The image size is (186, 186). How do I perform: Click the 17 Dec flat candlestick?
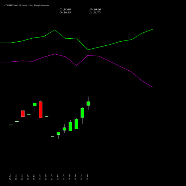coord(52,136)
